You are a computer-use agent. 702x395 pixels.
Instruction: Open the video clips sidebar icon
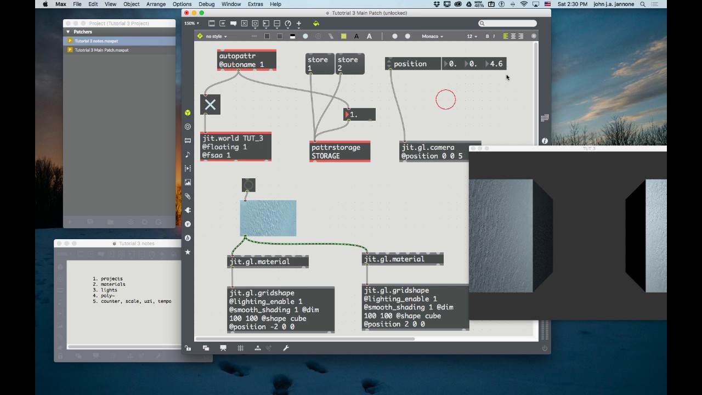(x=188, y=168)
